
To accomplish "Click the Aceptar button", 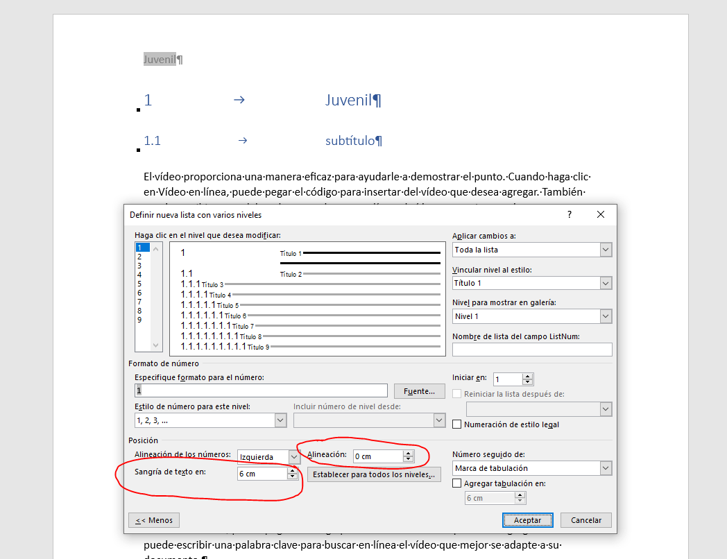I will [528, 520].
